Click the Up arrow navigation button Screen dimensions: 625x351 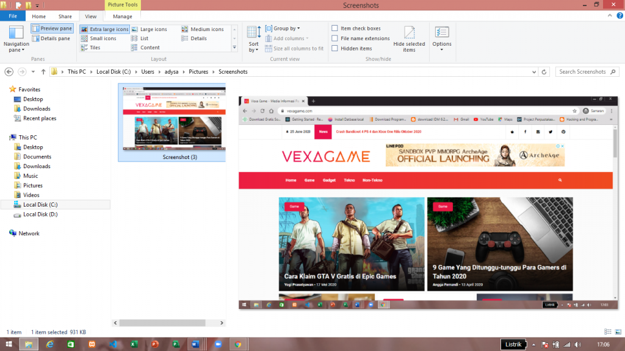tap(42, 72)
